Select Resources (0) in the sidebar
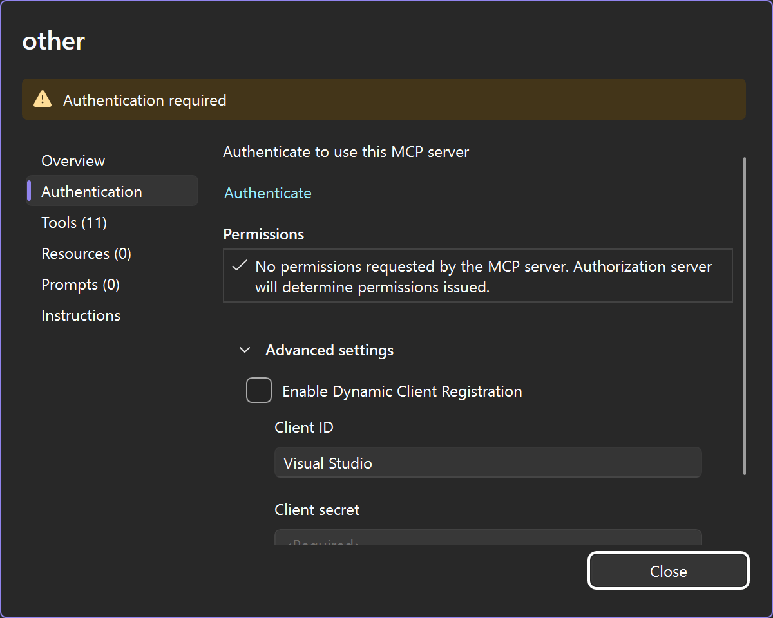773x618 pixels. point(86,253)
